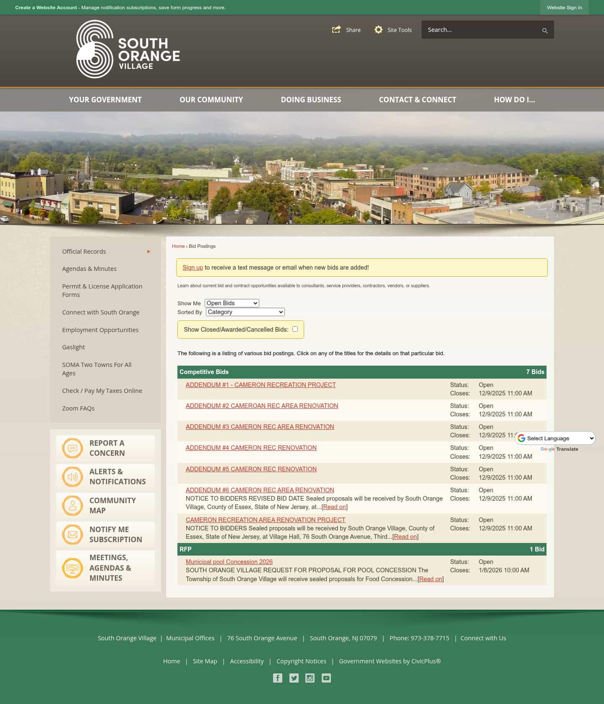Viewport: 604px width, 704px height.
Task: Click the Meetings, Agendas & Minutes icon
Action: point(73,568)
